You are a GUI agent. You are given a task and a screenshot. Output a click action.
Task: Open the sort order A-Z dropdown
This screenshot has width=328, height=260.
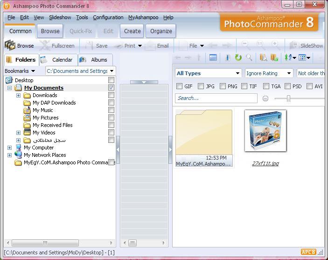[290, 57]
